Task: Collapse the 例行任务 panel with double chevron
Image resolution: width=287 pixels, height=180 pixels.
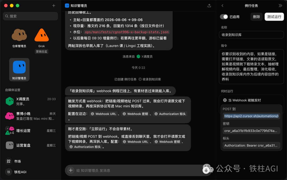Action: tap(280, 6)
